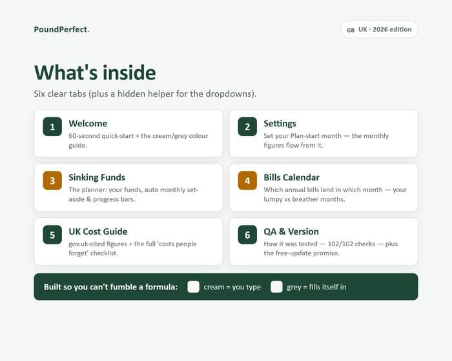Click 'Built so you can't fumble a formula:'
This screenshot has width=452, height=361.
(x=110, y=287)
